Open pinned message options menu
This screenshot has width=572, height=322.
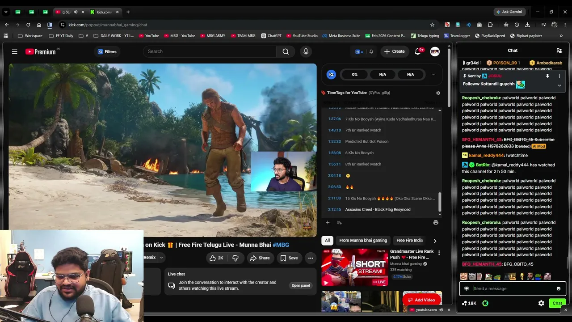(x=559, y=76)
